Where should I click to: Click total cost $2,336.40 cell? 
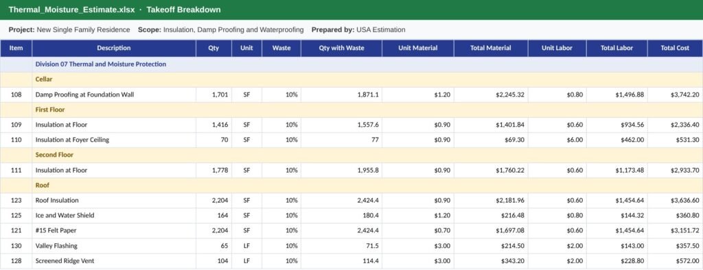(x=676, y=125)
